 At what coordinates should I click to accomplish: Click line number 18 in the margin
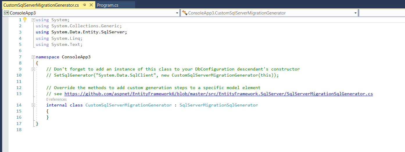(x=19, y=130)
